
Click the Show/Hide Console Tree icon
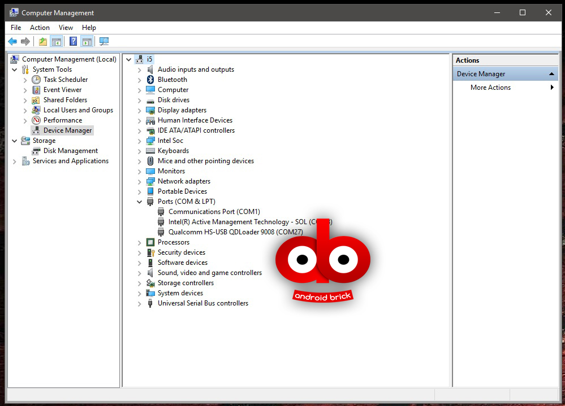click(x=56, y=41)
